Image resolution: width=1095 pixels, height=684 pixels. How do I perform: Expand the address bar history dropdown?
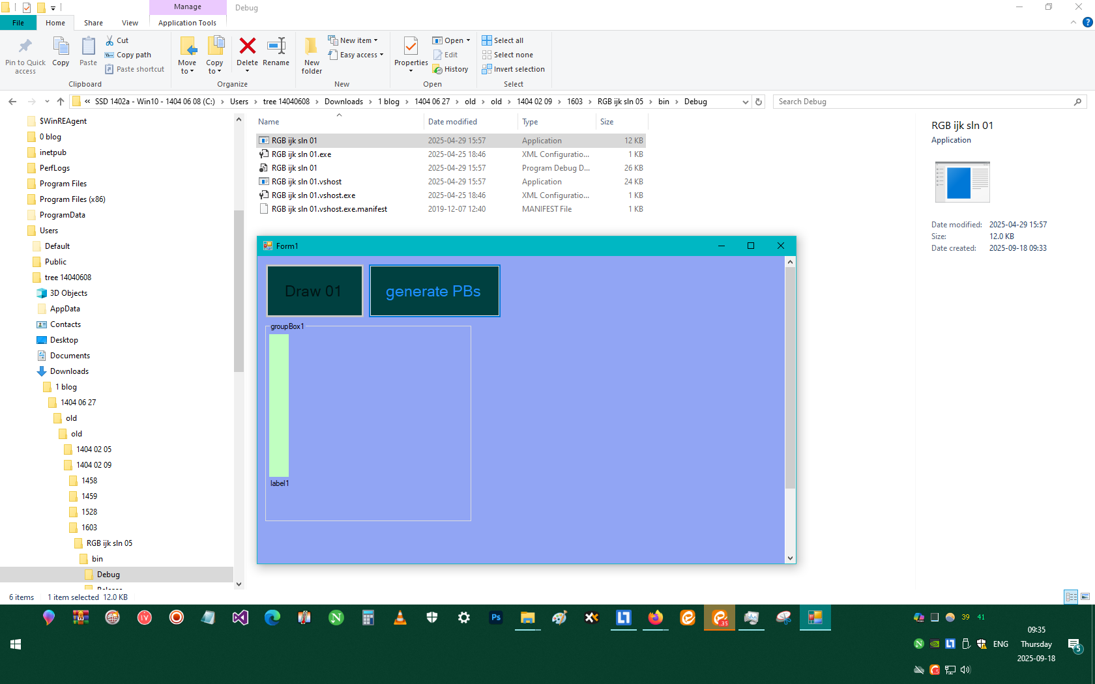746,102
